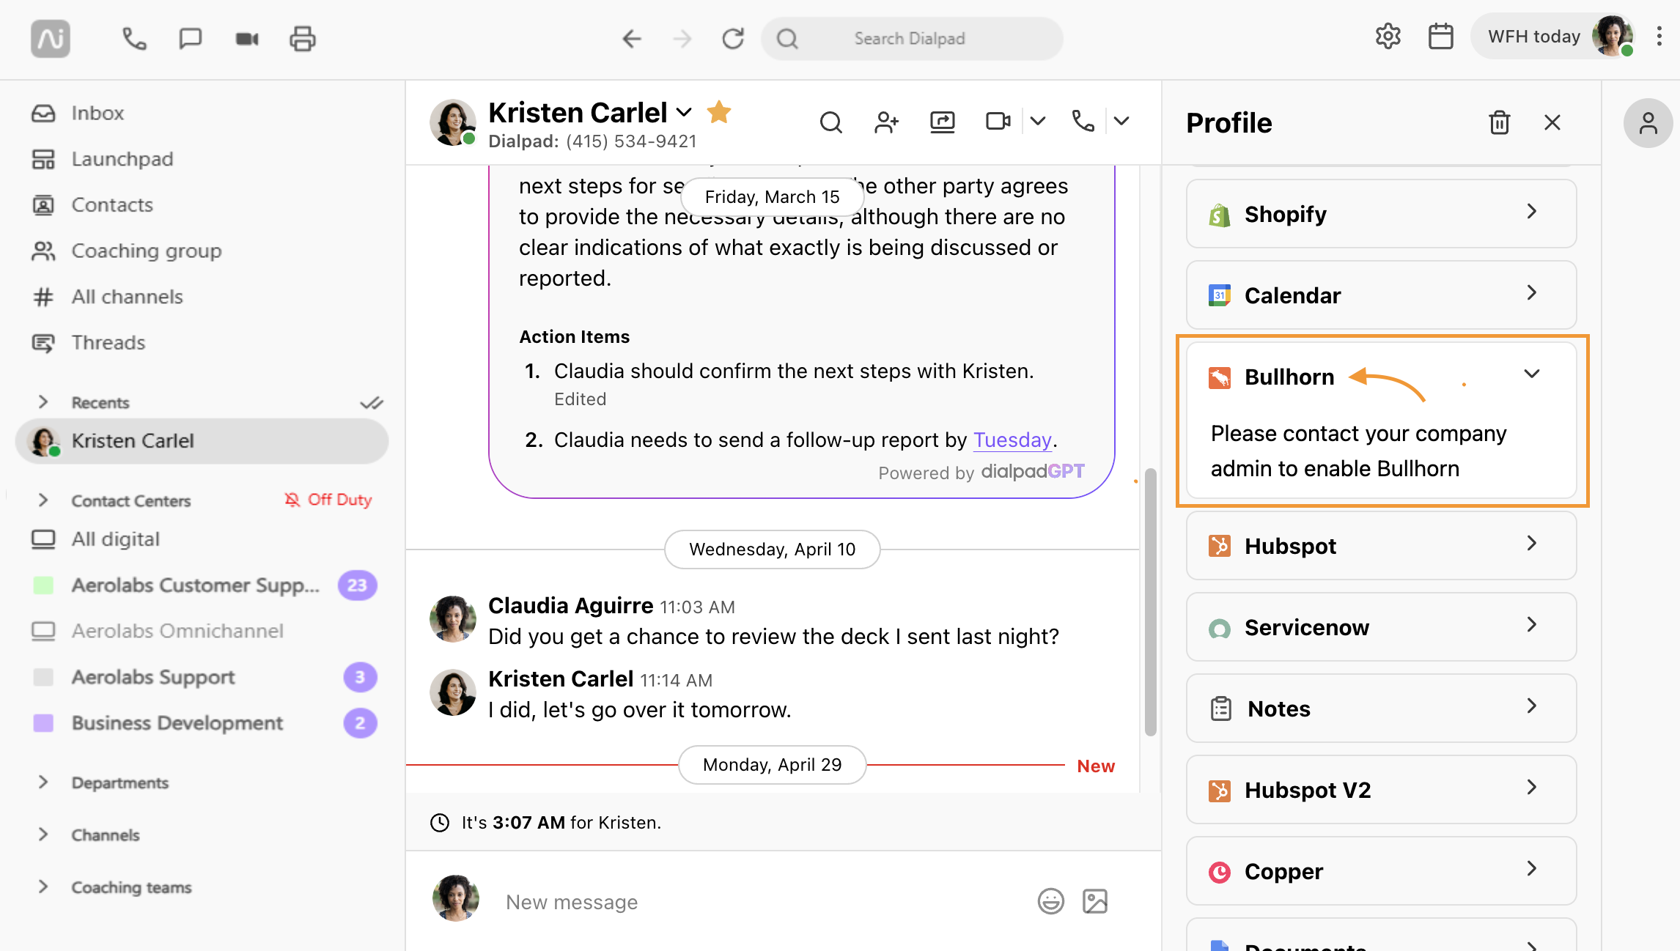The image size is (1680, 951).
Task: Click the Aerolabs Customer Support green swatch
Action: click(44, 585)
